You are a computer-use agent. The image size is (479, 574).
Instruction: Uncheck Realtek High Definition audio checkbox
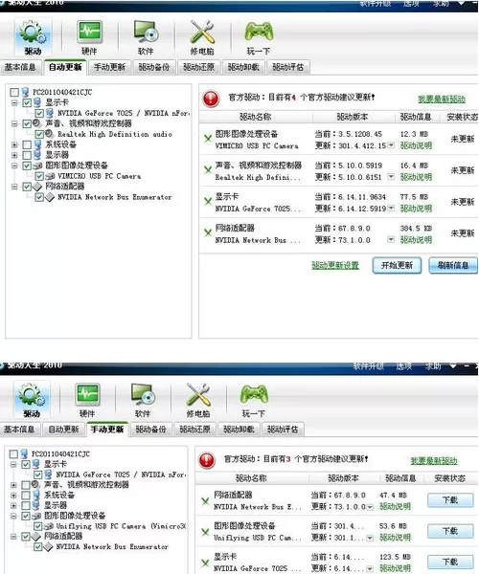click(39, 134)
